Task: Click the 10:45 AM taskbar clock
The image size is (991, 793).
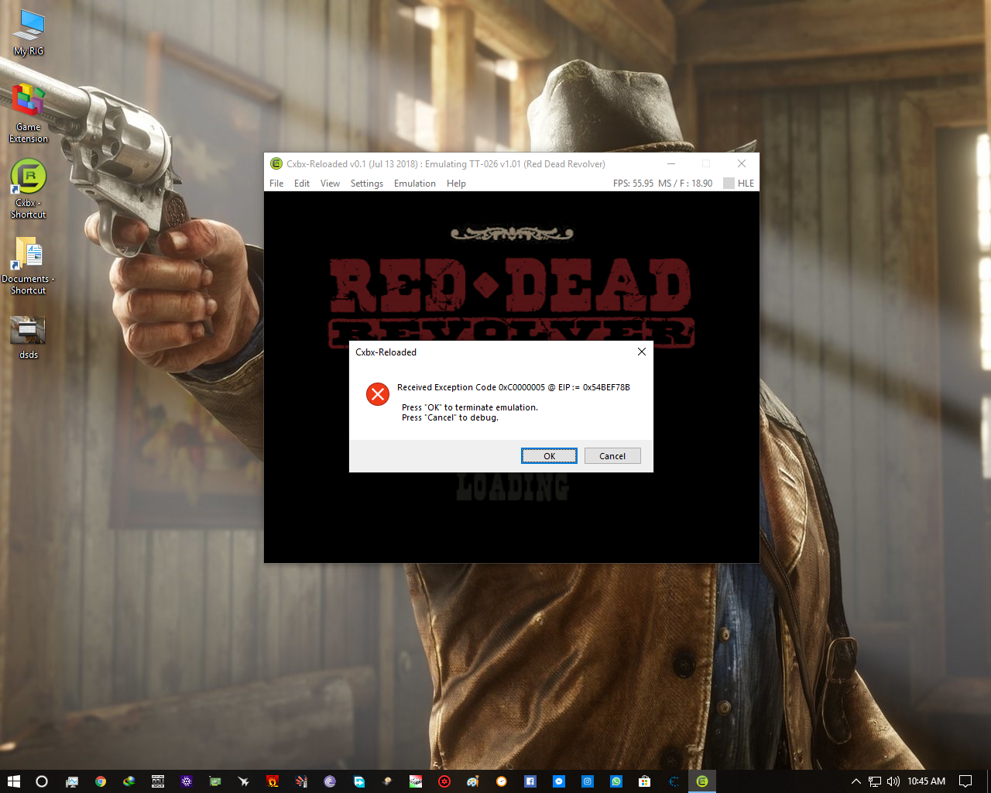Action: coord(926,781)
